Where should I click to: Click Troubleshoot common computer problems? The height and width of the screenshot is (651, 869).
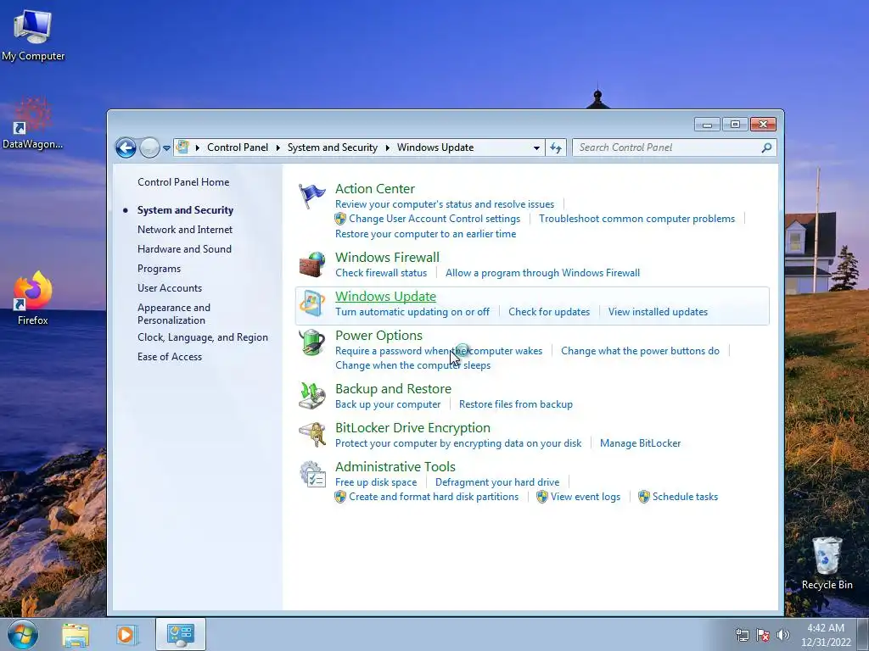(636, 219)
